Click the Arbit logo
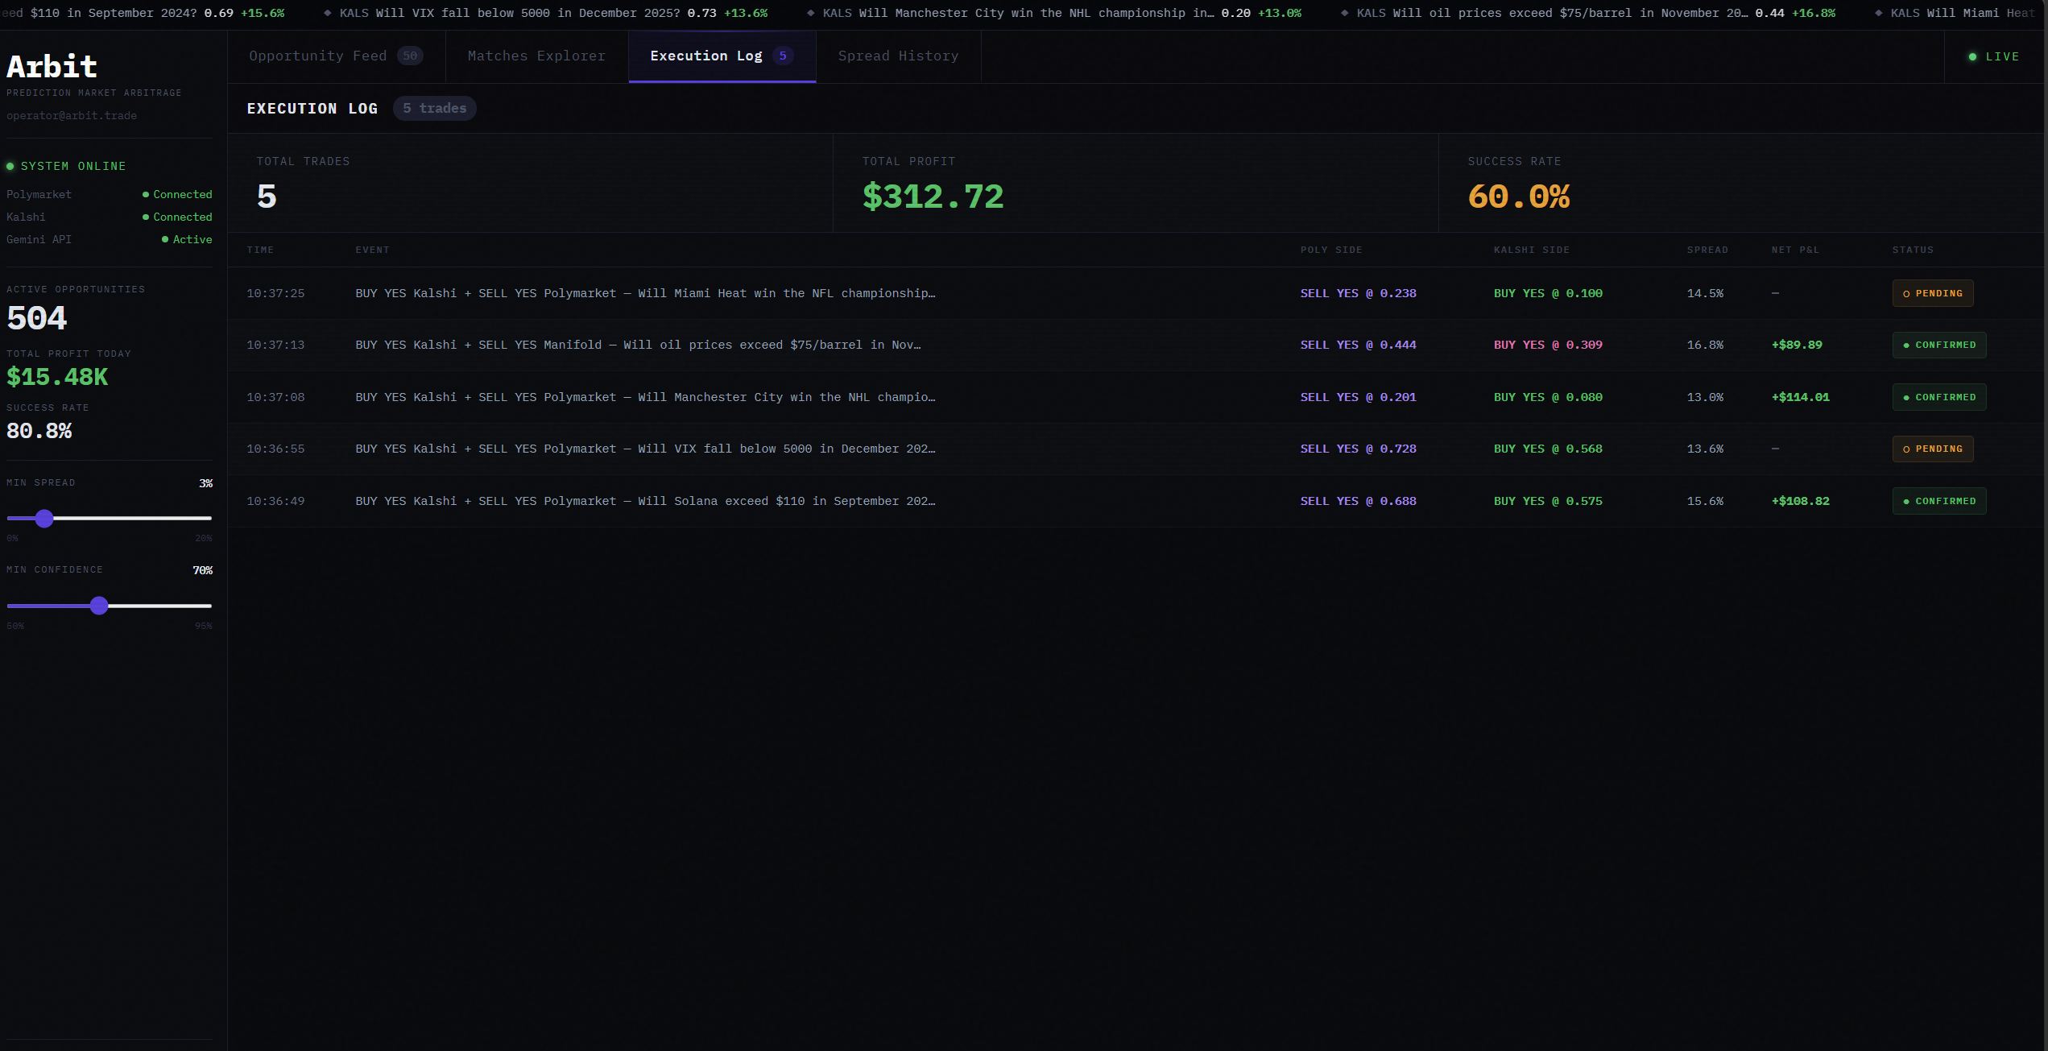2048x1051 pixels. pyautogui.click(x=52, y=67)
